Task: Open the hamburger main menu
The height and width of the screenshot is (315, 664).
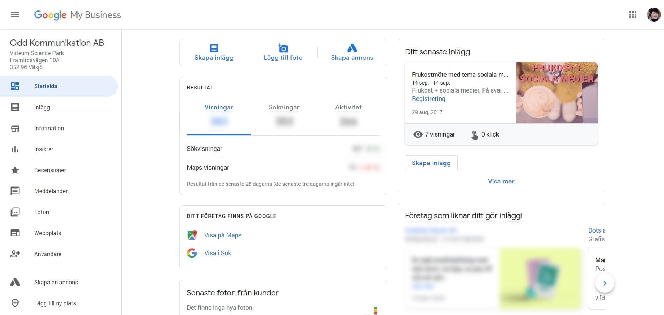Action: [x=15, y=15]
